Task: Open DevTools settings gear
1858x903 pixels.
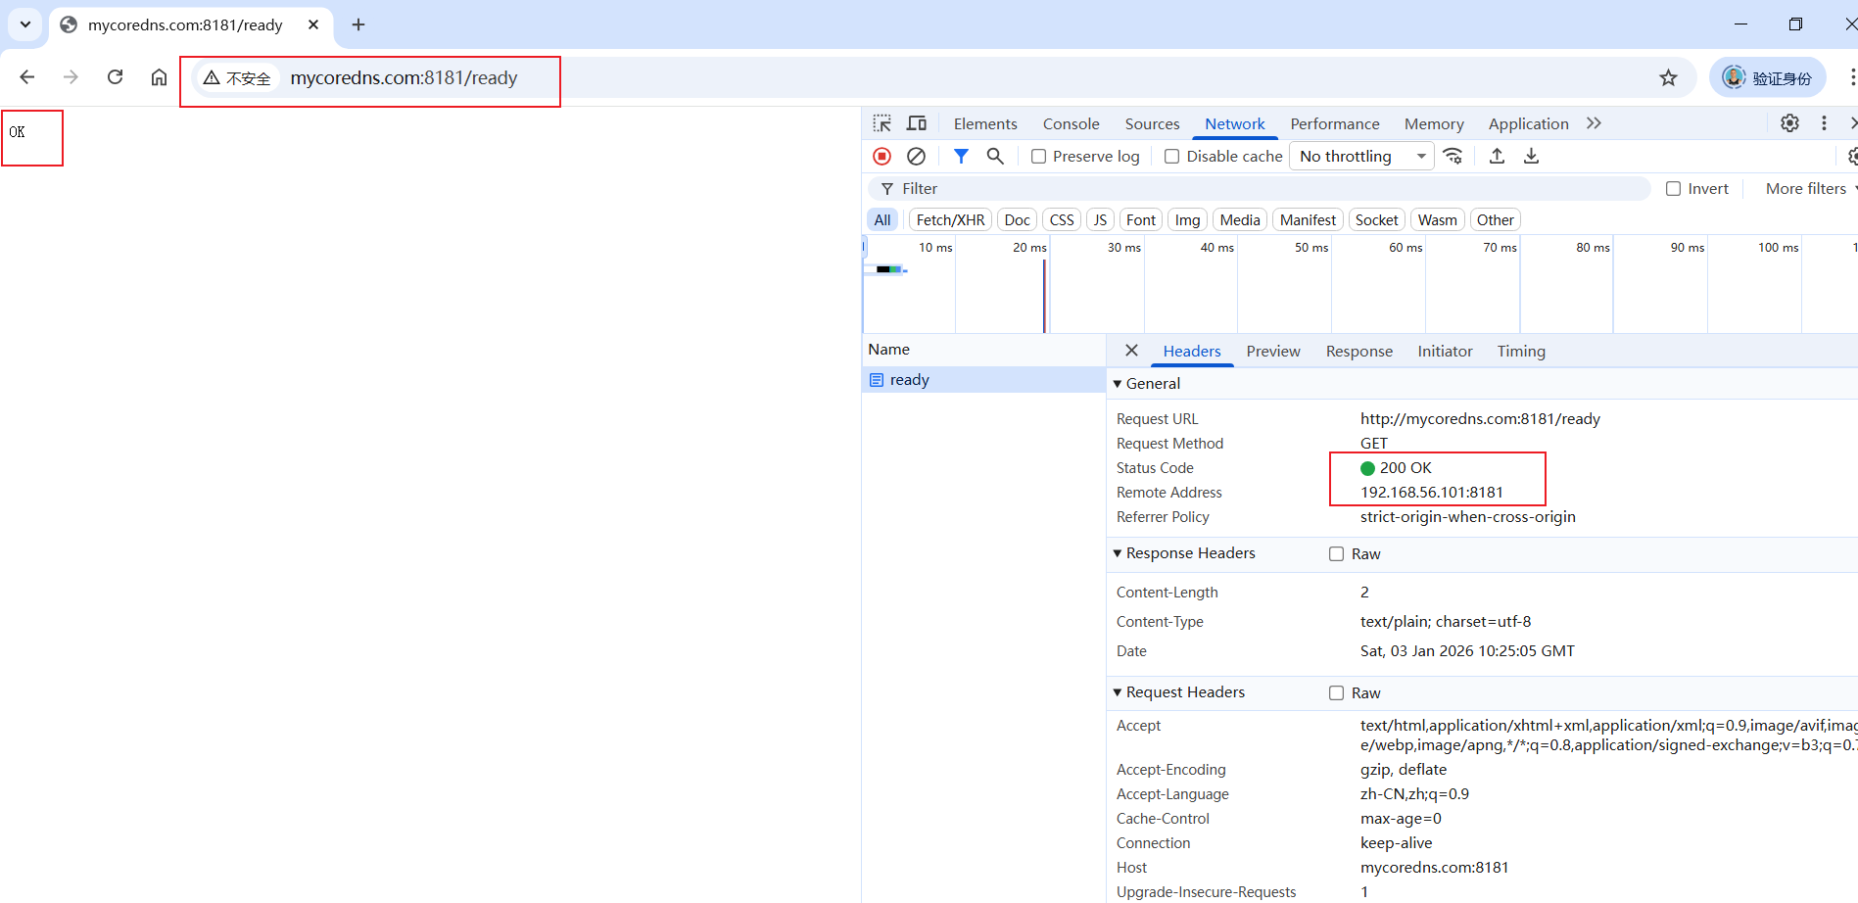Action: coord(1789,123)
